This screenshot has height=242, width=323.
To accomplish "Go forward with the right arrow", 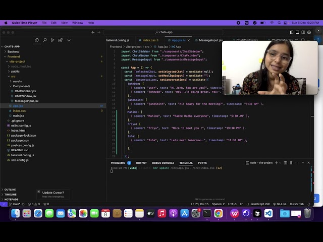I will (99, 32).
